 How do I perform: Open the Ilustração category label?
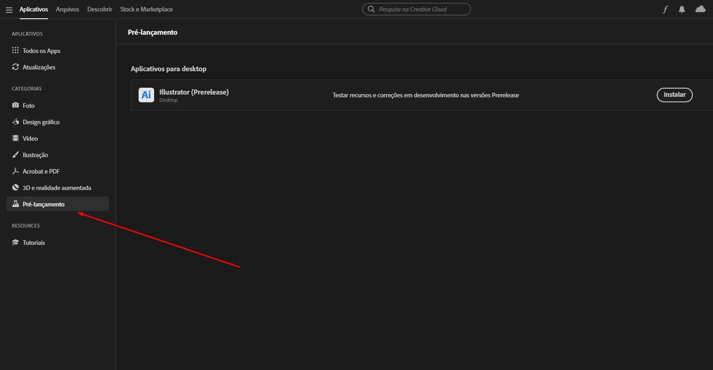[x=35, y=155]
